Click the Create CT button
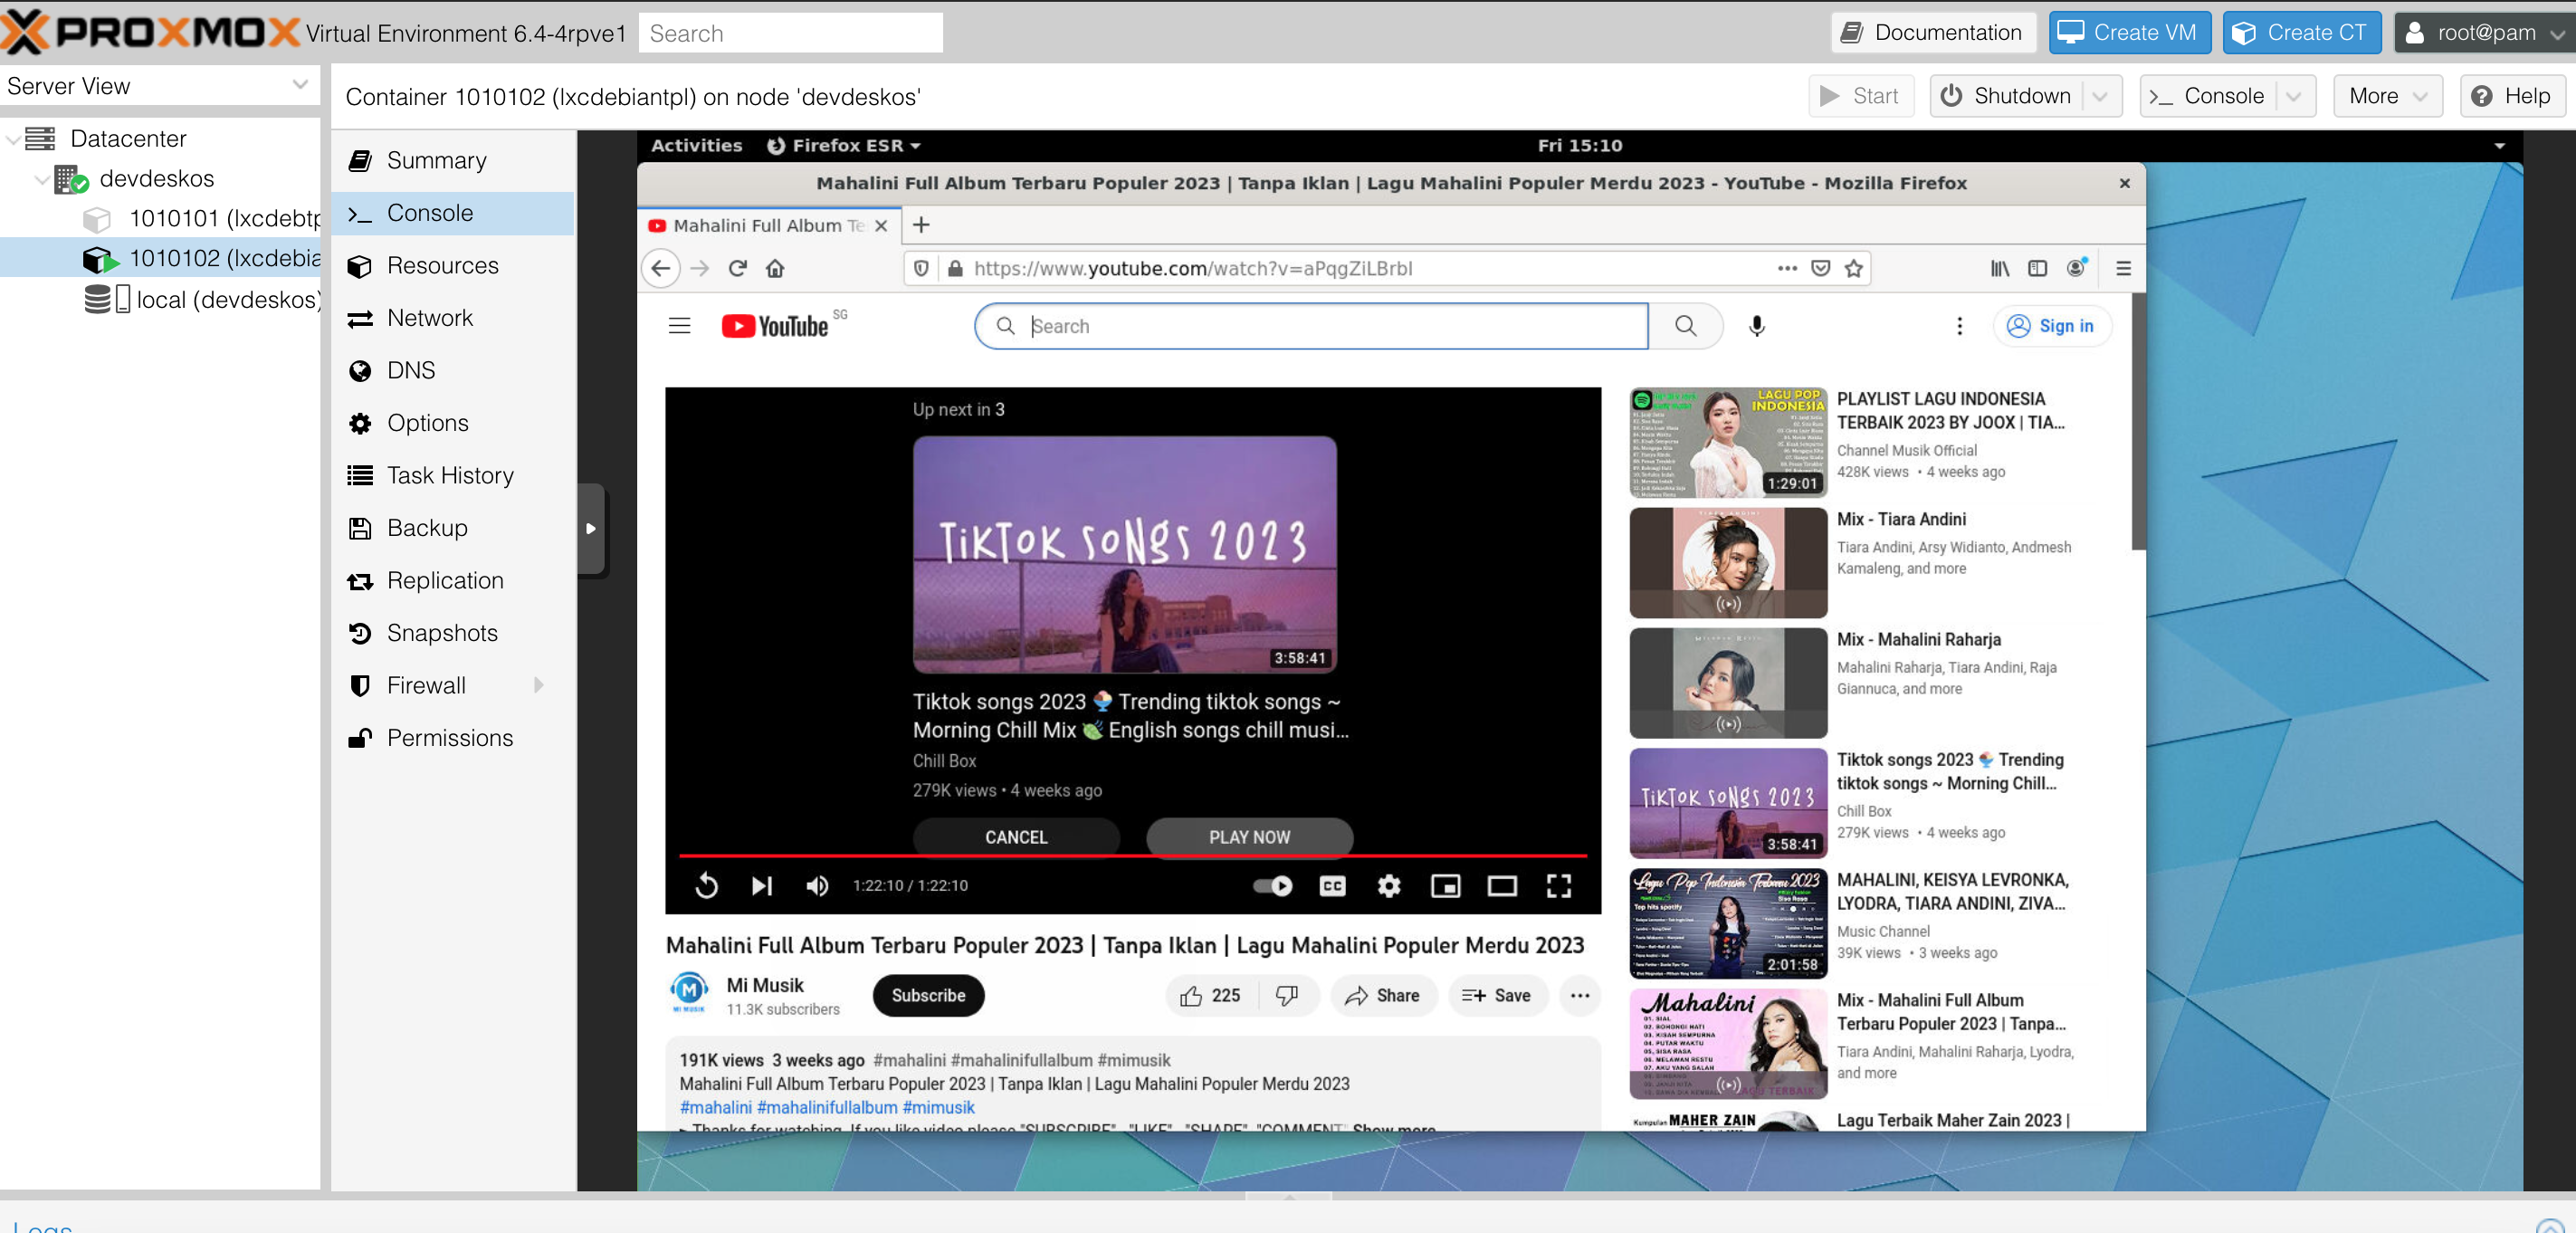 2301,33
